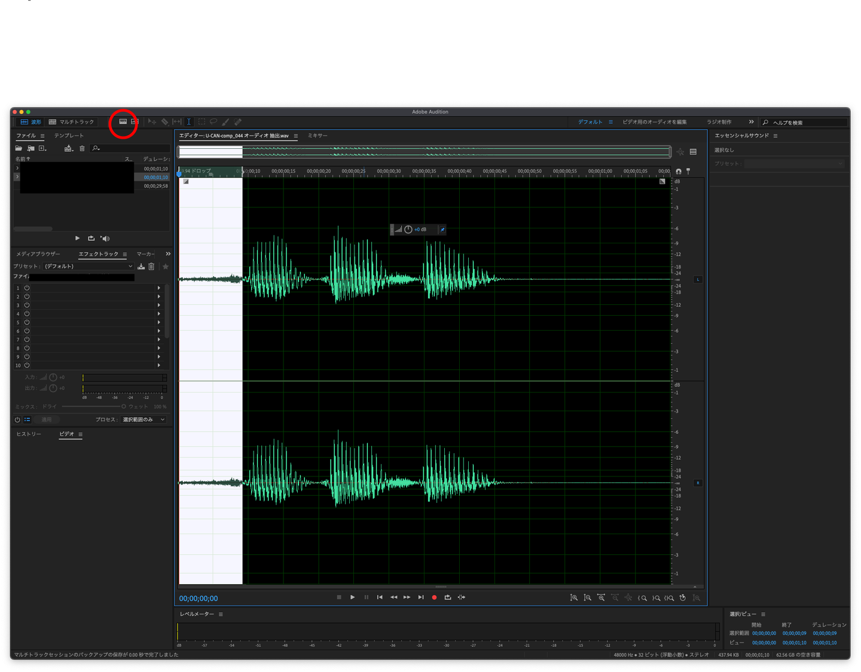Screen dimensions: 861x672
Task: Toggle power for effect slot 5
Action: [27, 322]
